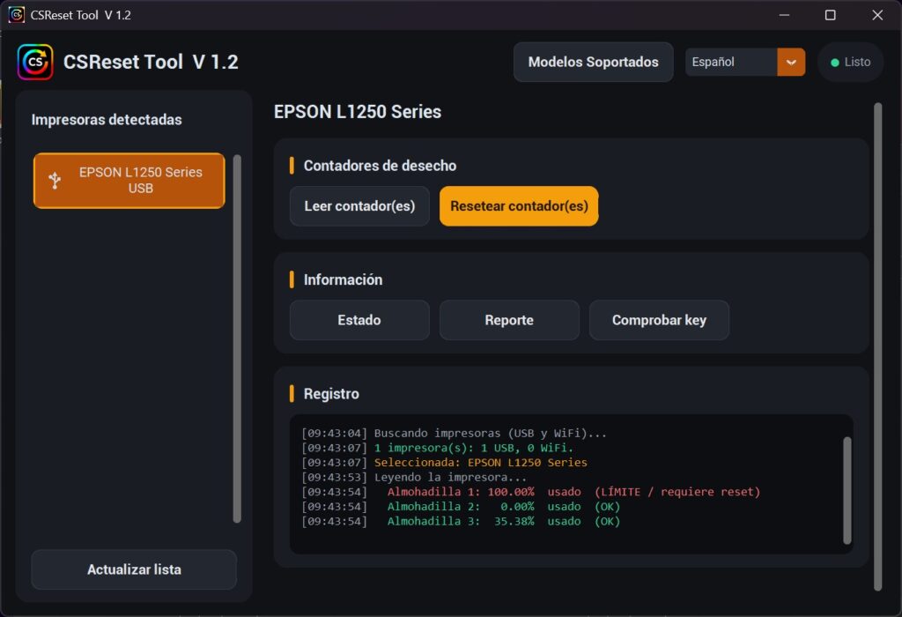Viewport: 902px width, 617px height.
Task: Click the Estado button
Action: coord(359,320)
